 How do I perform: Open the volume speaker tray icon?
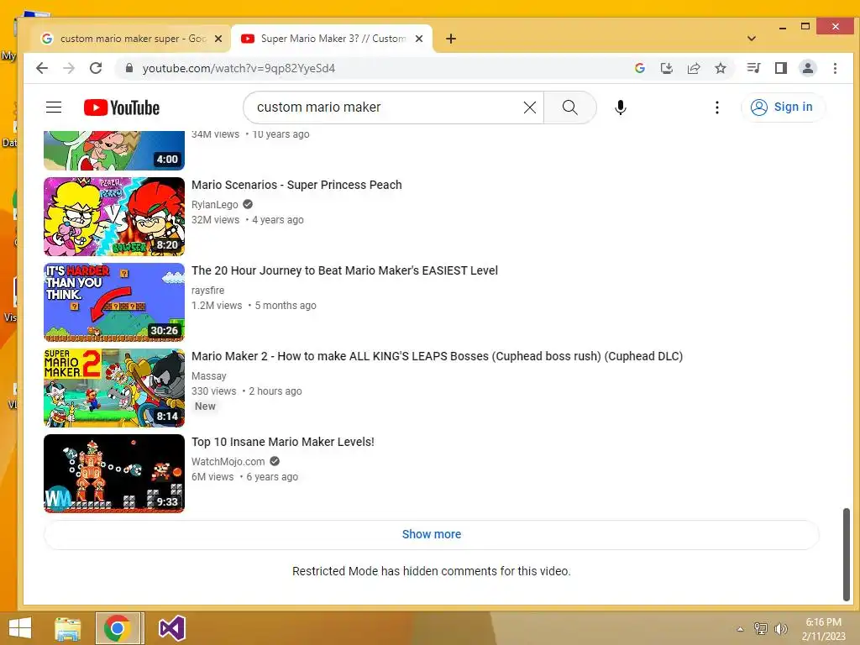[780, 628]
